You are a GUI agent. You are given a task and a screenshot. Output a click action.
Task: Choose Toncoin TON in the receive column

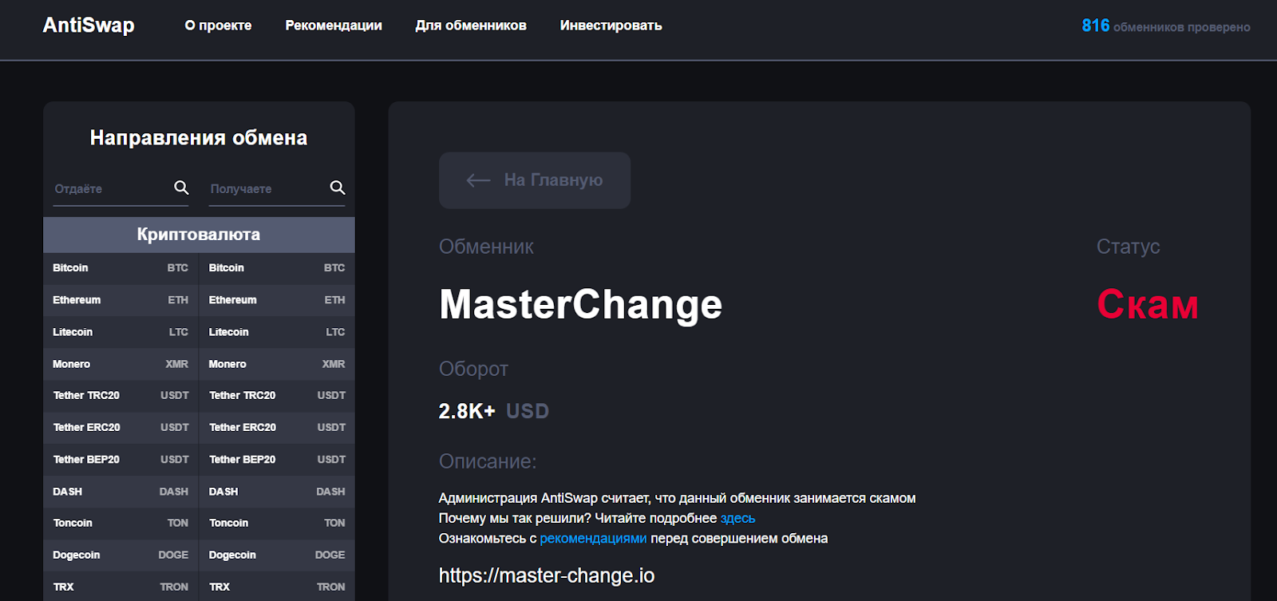point(277,524)
